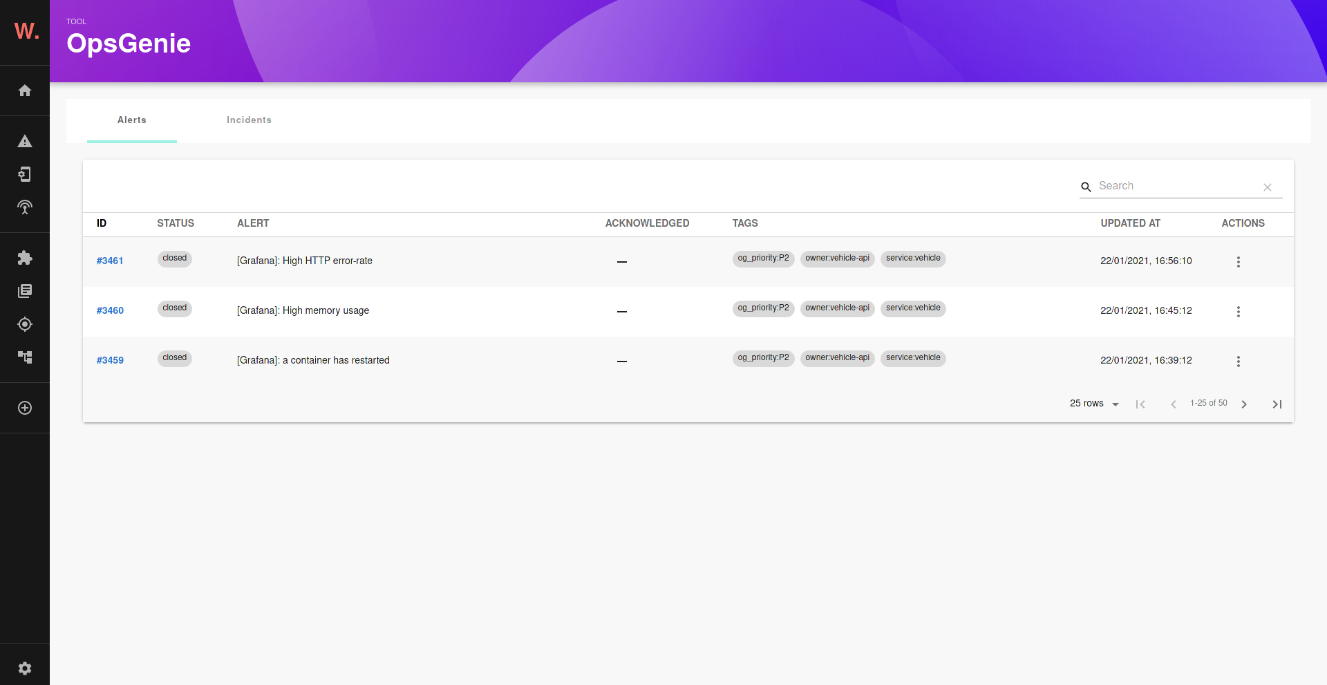Click the closed status chip of #3460
This screenshot has height=685, width=1327.
[x=175, y=308]
